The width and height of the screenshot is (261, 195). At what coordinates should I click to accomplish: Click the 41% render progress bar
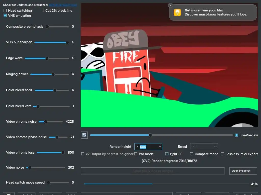coord(167,184)
